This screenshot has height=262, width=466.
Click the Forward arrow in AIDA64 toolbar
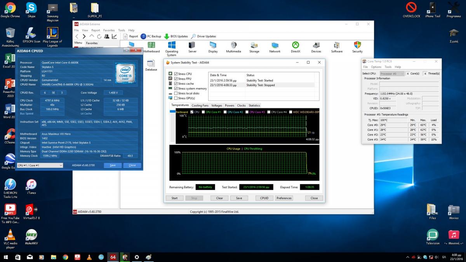click(x=85, y=36)
